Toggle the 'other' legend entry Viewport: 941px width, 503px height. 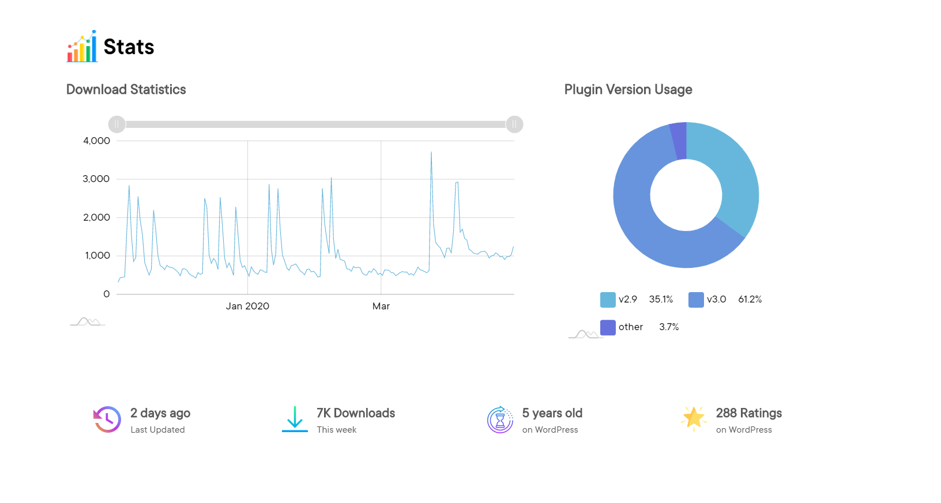(x=630, y=327)
